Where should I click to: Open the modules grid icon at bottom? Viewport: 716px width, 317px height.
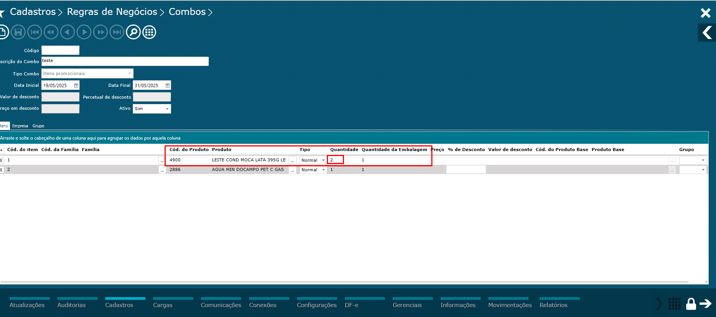[x=675, y=304]
